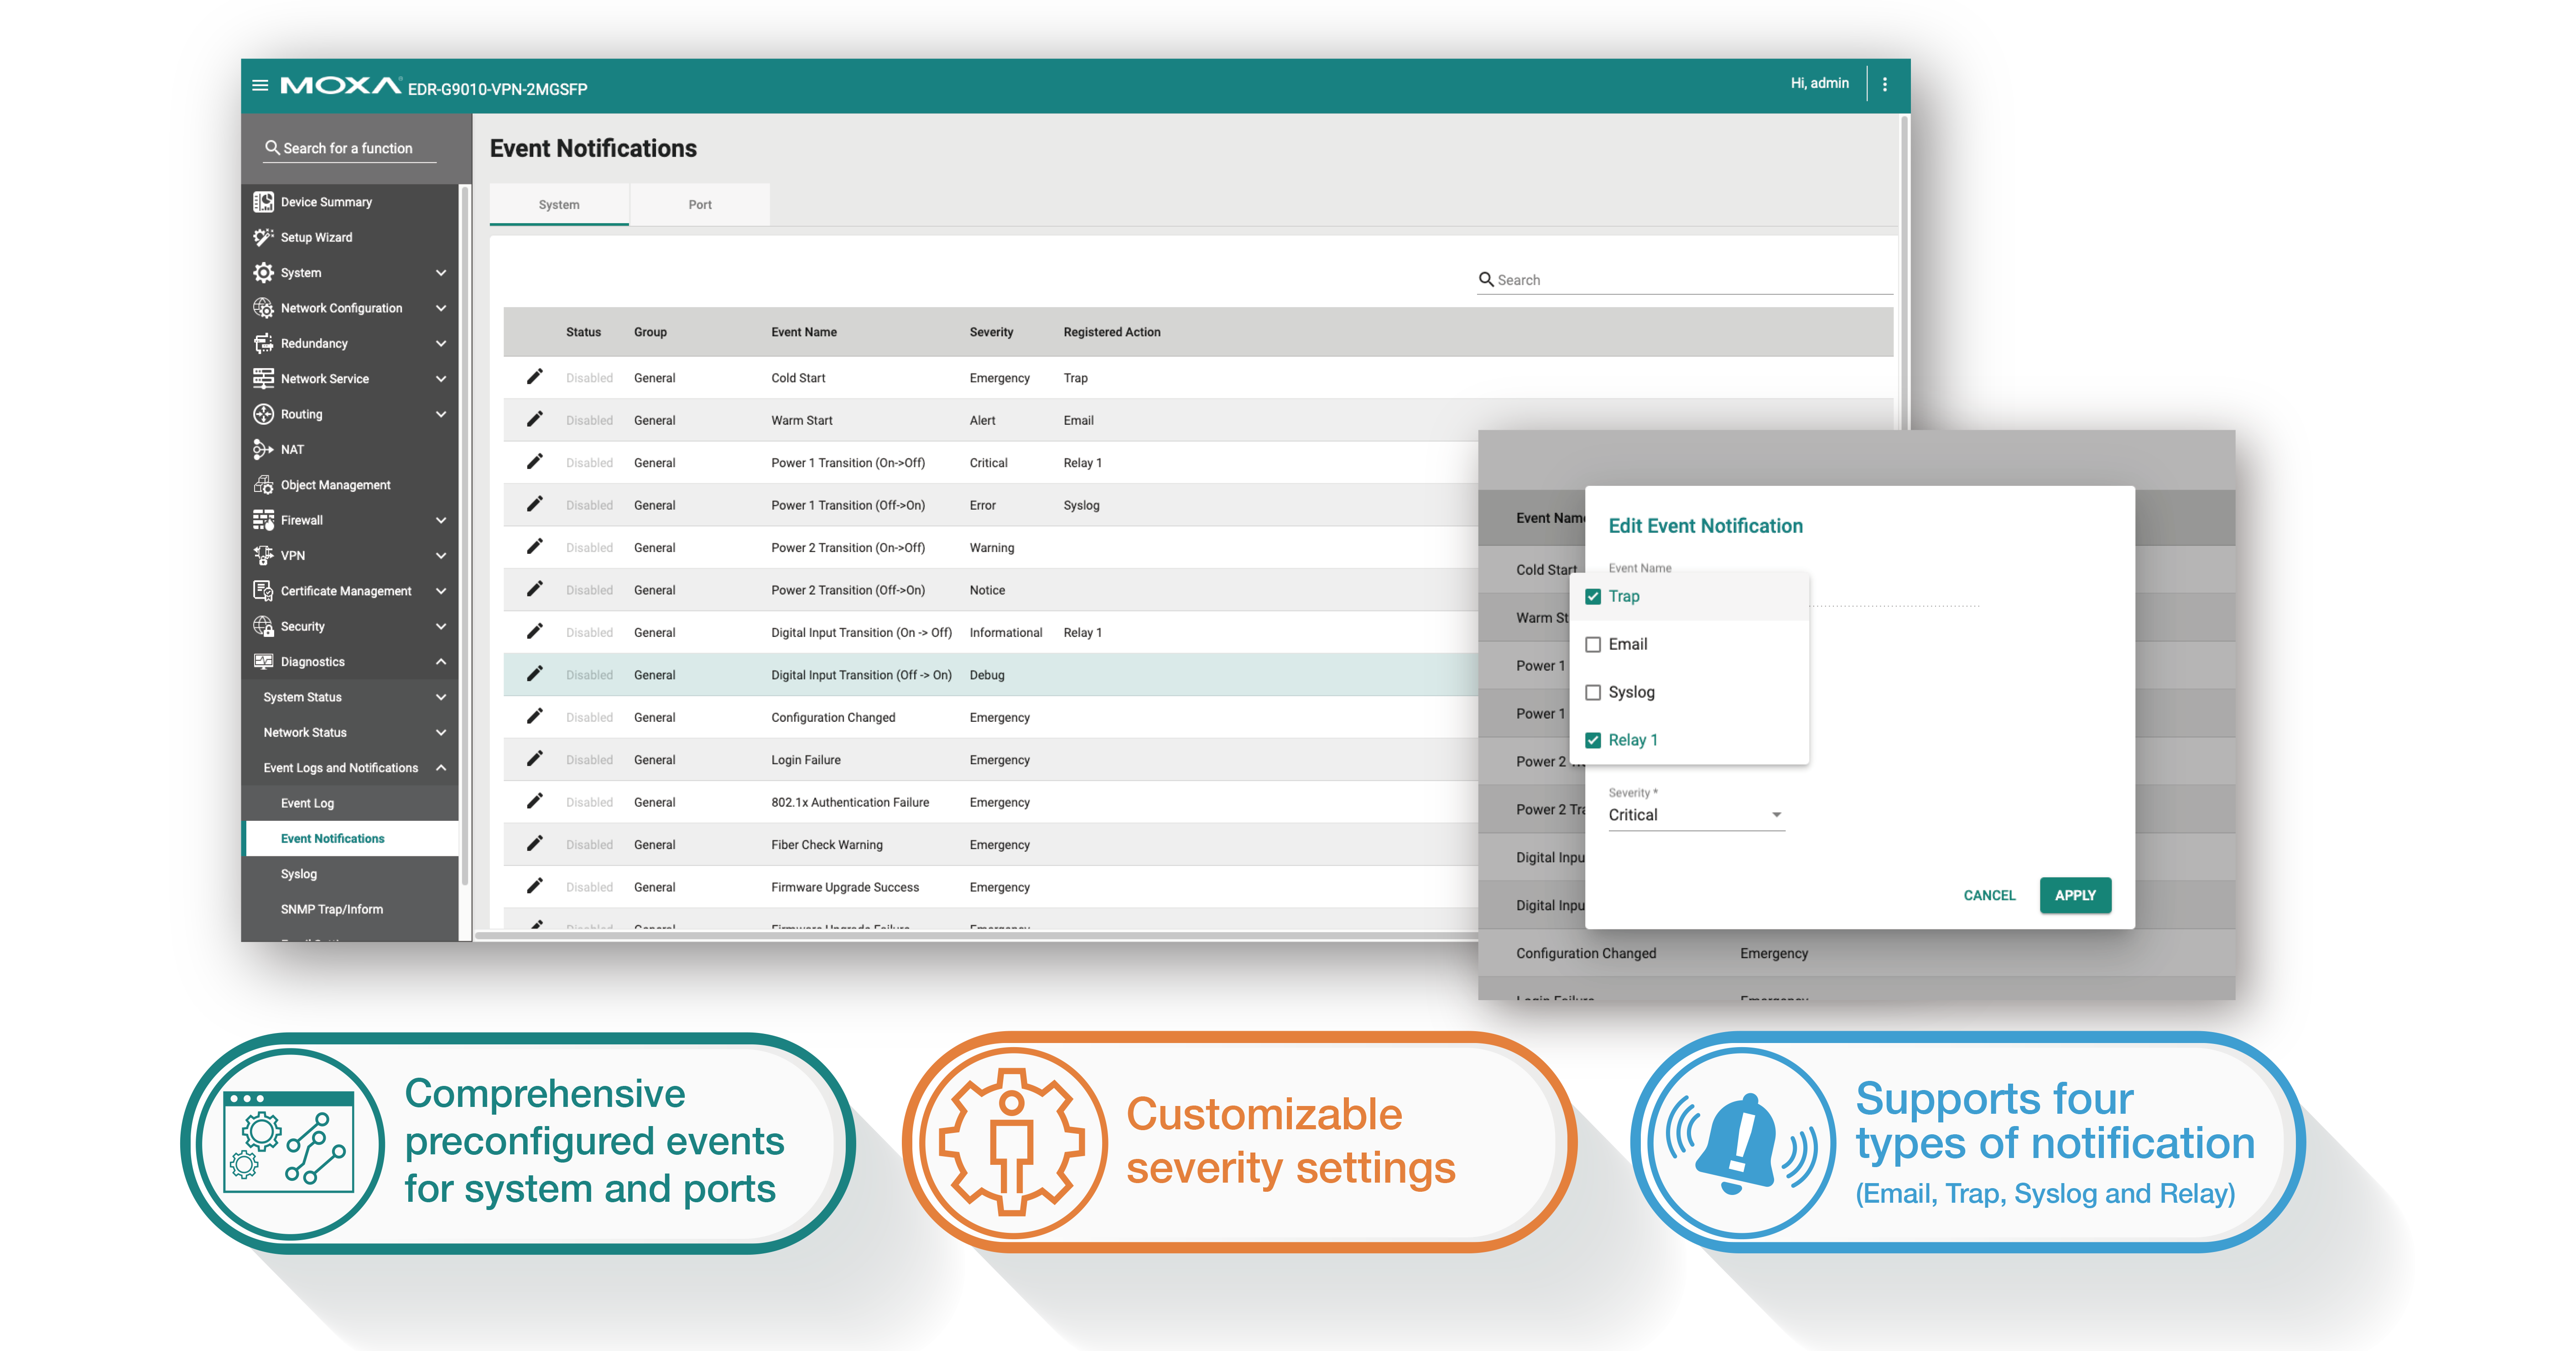The image size is (2576, 1351).
Task: Click the hamburger menu icon beside MOXA logo
Action: click(x=260, y=85)
